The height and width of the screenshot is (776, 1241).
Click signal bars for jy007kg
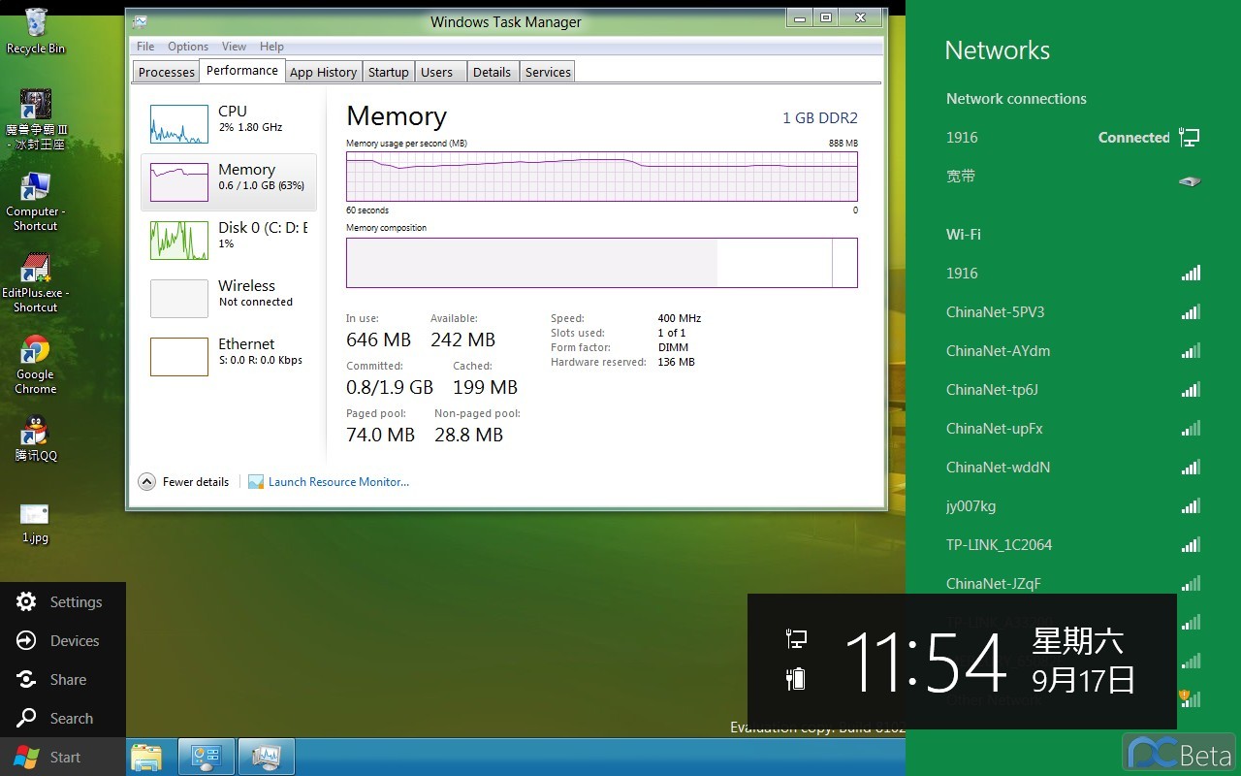point(1191,506)
